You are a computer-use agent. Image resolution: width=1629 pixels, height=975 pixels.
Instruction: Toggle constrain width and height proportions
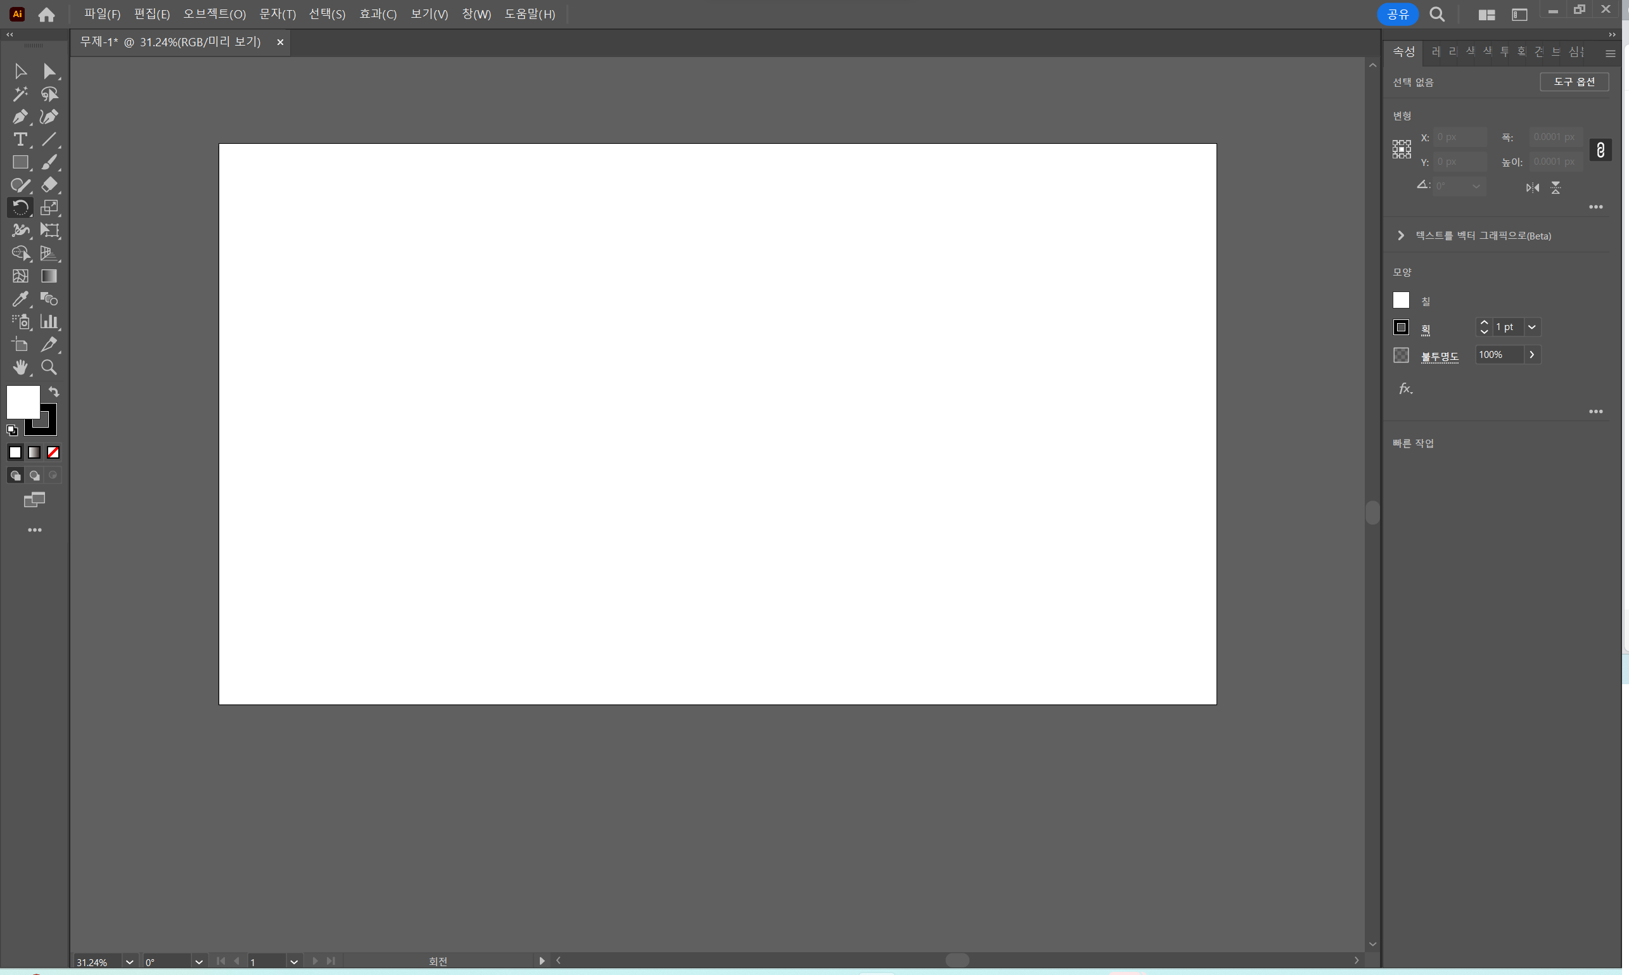click(1600, 150)
